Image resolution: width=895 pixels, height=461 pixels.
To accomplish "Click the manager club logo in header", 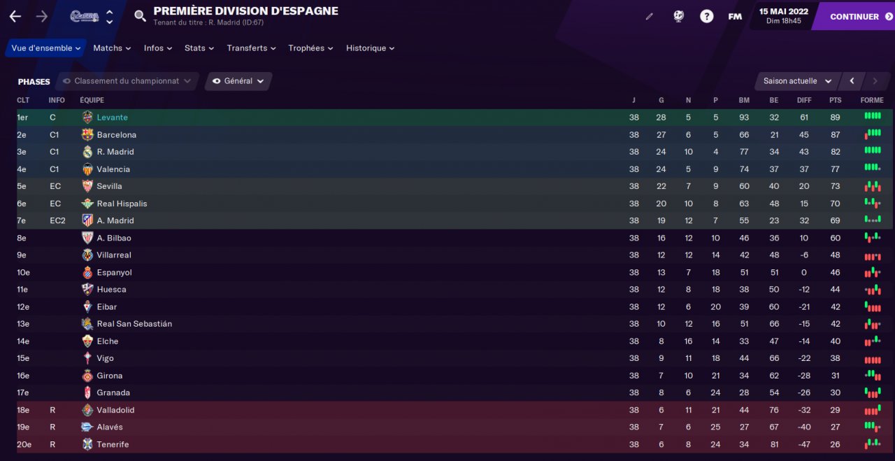I will [85, 16].
